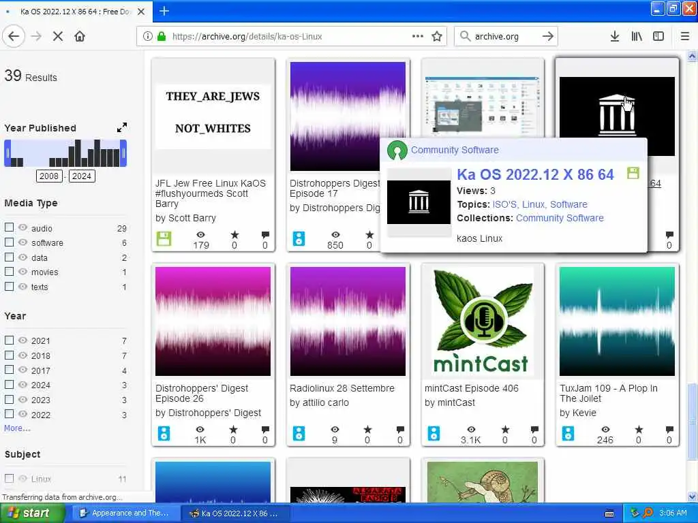Submit the search with the arrow button
This screenshot has width=698, height=523.
548,37
